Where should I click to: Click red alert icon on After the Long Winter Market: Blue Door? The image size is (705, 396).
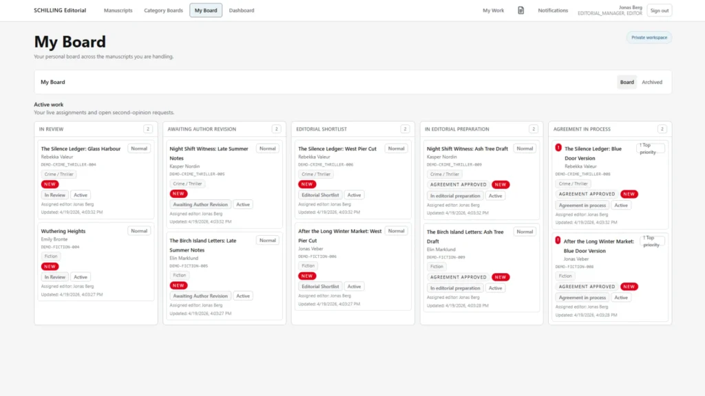click(558, 241)
